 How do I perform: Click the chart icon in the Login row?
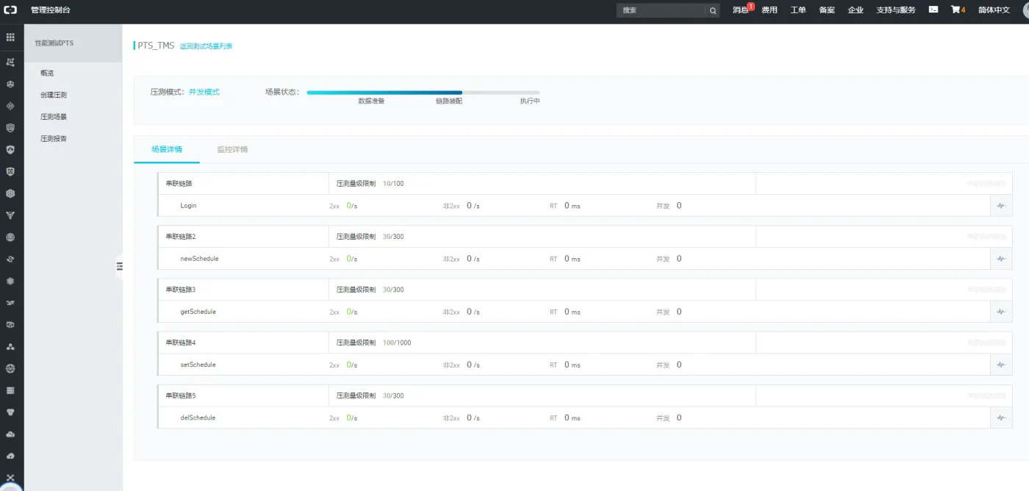pyautogui.click(x=1000, y=206)
